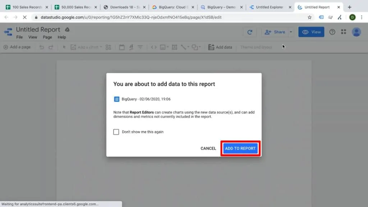Viewport: 368px width, 207px height.
Task: Click the Add data icon in the toolbar
Action: coord(211,47)
